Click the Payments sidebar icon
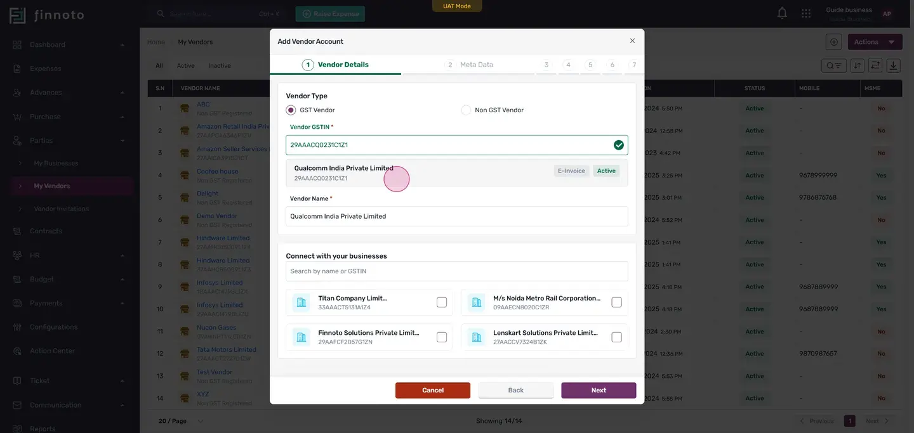Viewport: 914px width, 433px height. click(18, 304)
